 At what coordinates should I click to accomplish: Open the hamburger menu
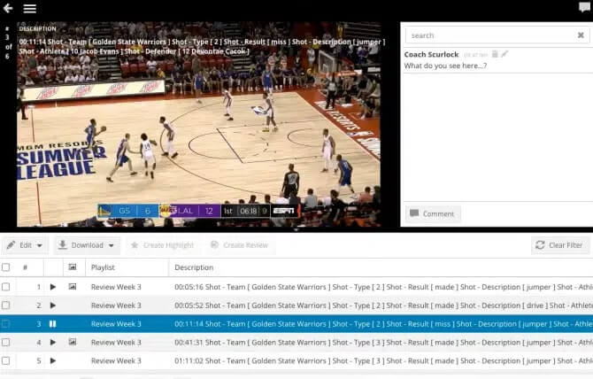30,8
